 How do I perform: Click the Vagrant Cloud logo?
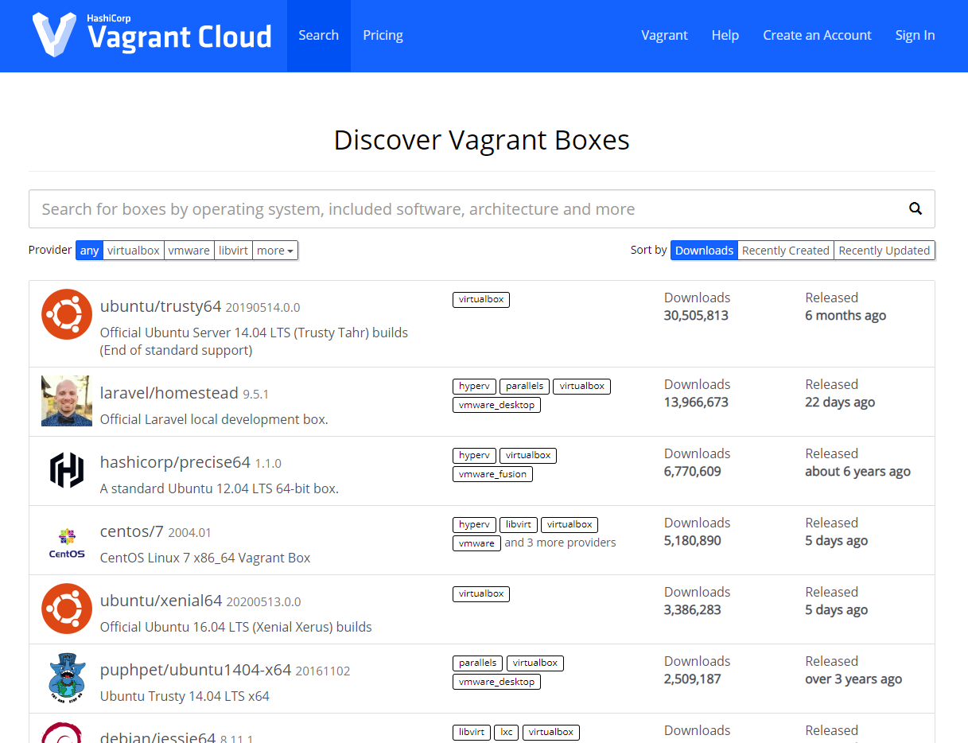pyautogui.click(x=152, y=35)
